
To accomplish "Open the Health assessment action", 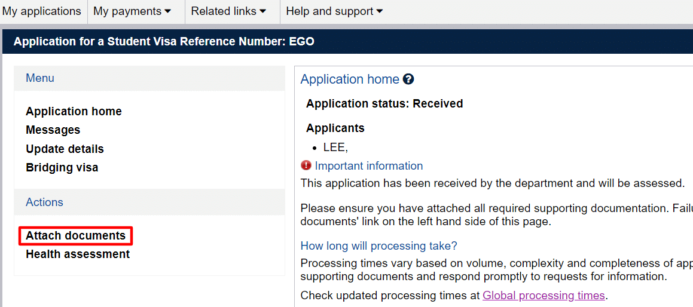I will [78, 254].
